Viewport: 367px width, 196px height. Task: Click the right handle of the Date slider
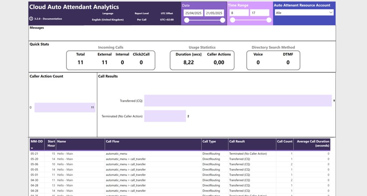[223, 20]
